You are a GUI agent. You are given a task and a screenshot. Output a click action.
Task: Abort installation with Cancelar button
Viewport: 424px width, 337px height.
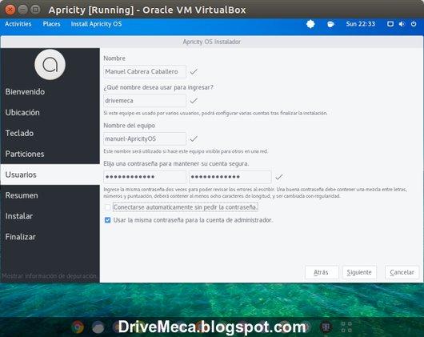[402, 272]
